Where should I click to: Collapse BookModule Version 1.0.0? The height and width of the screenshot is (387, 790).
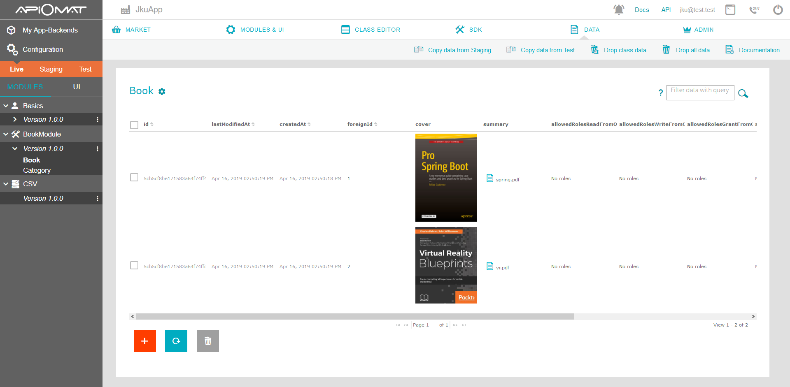pos(15,148)
